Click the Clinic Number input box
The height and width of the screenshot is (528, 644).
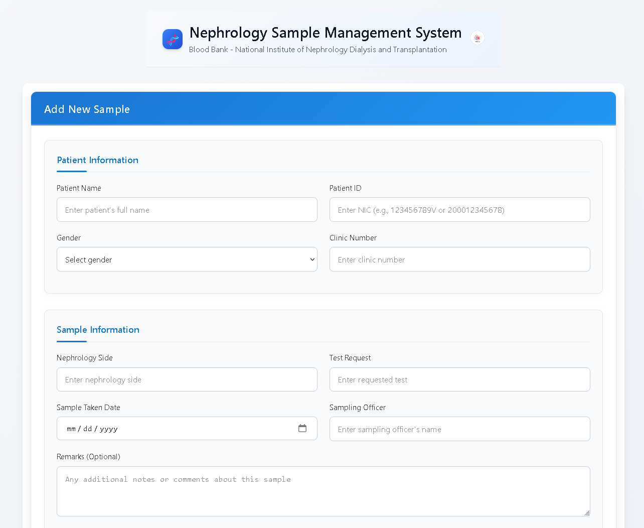click(460, 259)
